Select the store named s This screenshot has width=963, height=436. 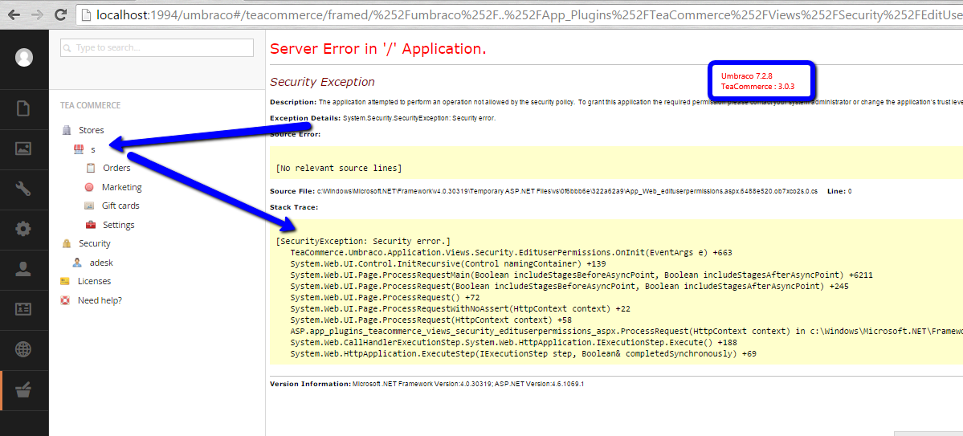click(92, 149)
